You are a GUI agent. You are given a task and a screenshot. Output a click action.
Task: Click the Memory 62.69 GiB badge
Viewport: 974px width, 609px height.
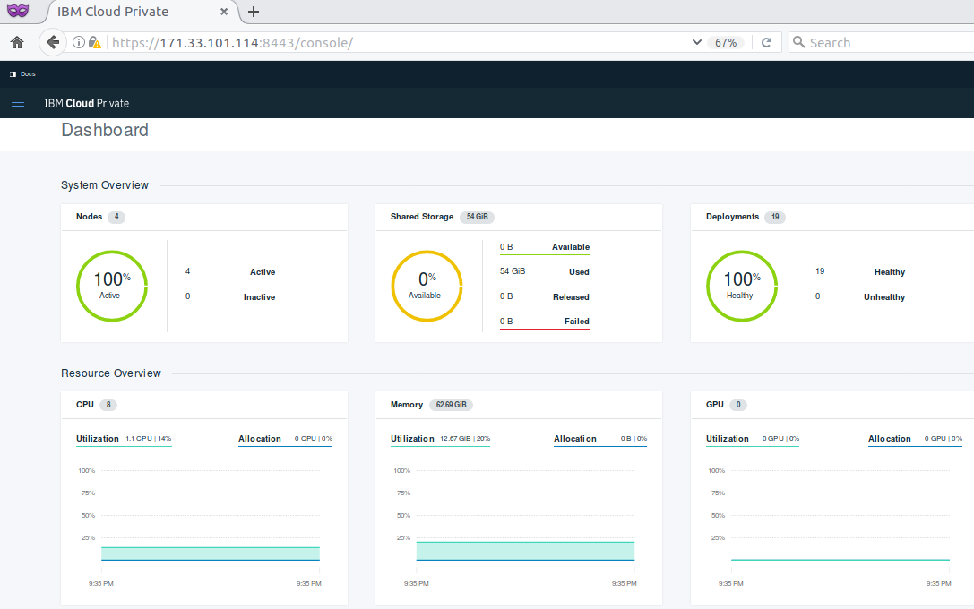tap(451, 405)
